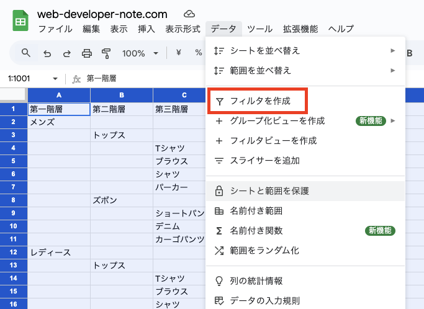Screen dimensions: 424x309
Task: Click the Google Sheets home logo
Action: tap(20, 21)
